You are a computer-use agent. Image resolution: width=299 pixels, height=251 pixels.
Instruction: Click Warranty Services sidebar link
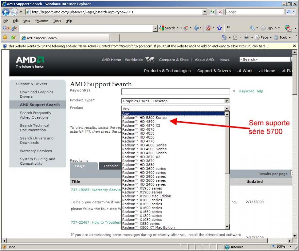[36, 151]
